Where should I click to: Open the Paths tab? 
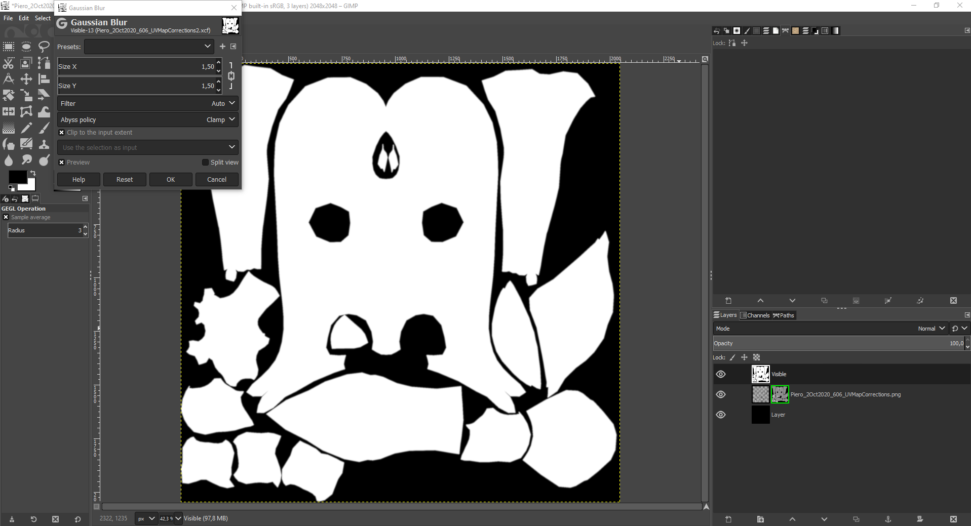(784, 315)
